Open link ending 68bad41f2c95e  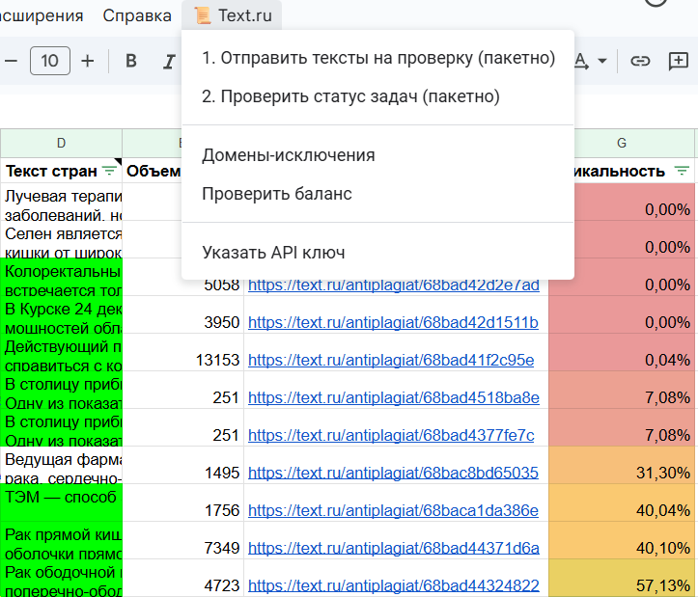(391, 360)
